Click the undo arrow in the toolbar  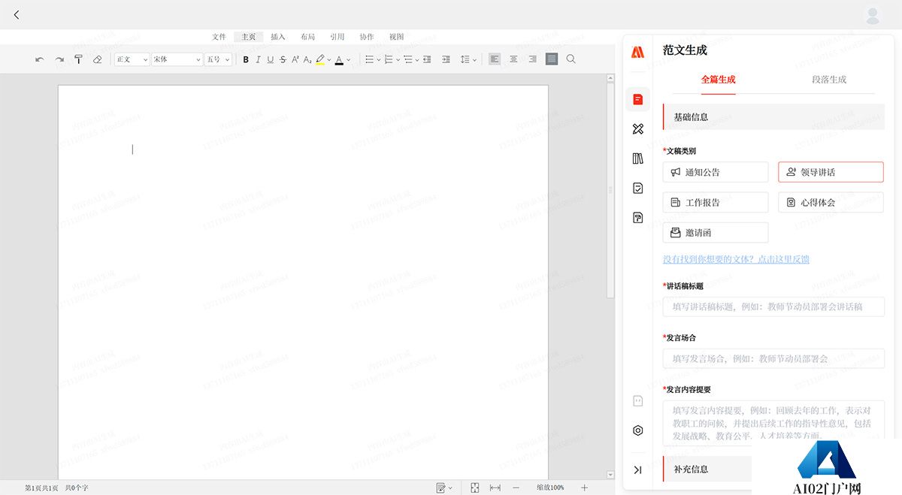[x=40, y=59]
